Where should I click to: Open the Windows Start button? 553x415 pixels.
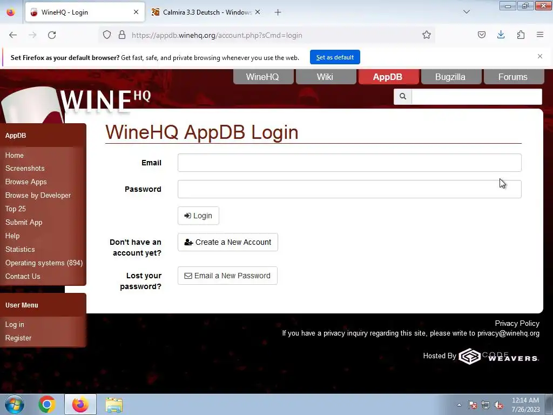[x=15, y=404]
